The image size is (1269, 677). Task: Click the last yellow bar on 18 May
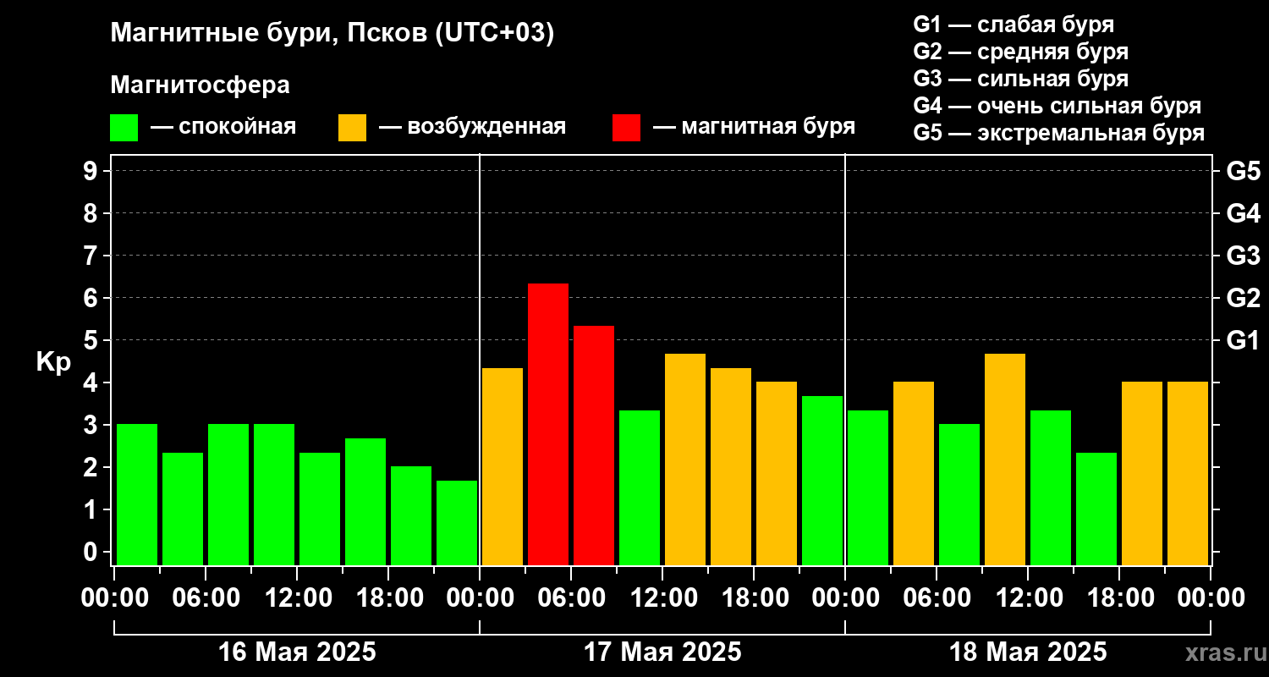tap(1188, 473)
